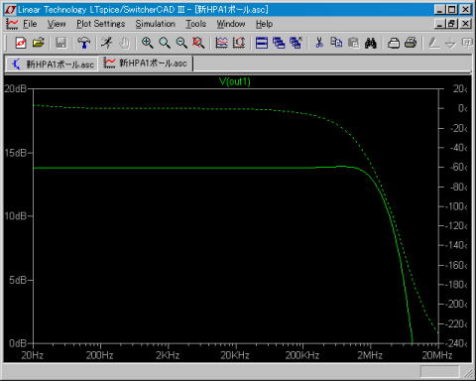Click the 2MHz frequency axis label

pos(370,355)
